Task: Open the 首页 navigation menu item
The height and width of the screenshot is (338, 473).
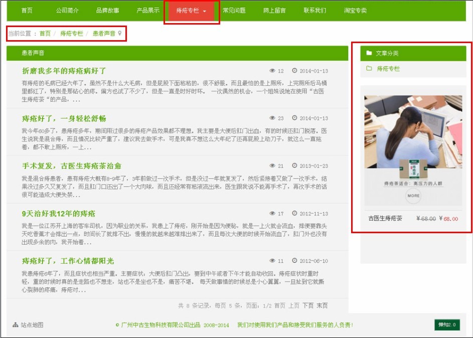Action: click(x=27, y=11)
